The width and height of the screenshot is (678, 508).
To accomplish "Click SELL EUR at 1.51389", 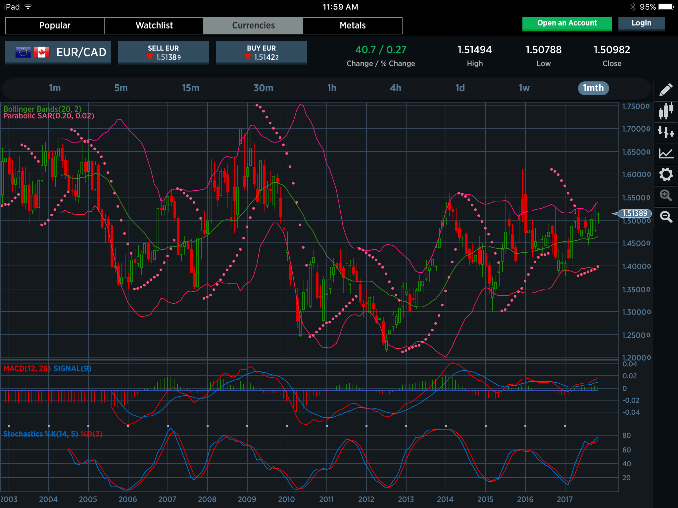I will coord(164,53).
